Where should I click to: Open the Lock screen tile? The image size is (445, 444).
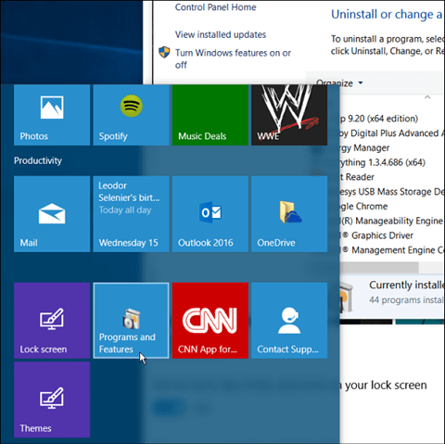click(52, 321)
